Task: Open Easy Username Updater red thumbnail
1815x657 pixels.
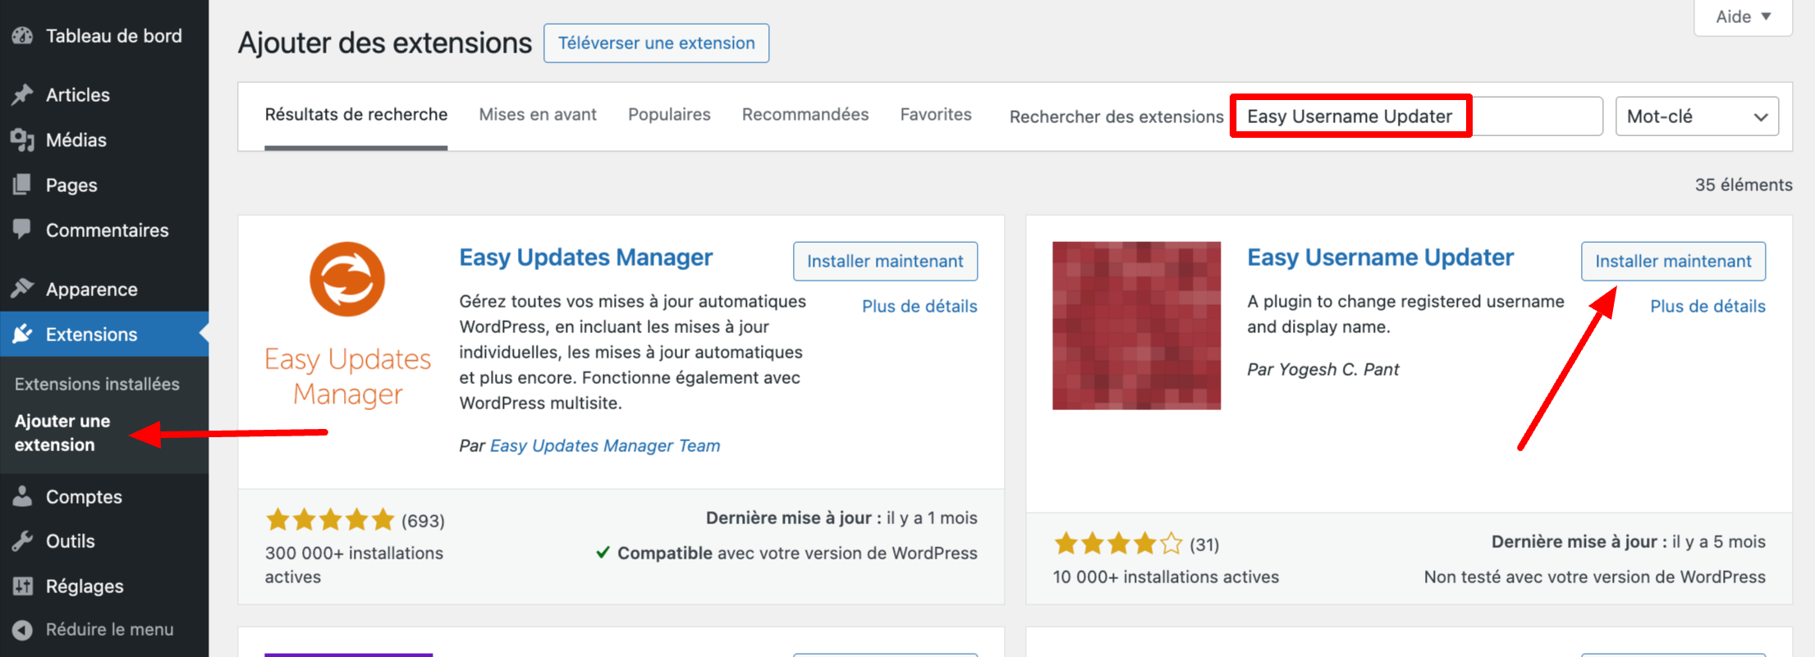Action: pos(1136,326)
